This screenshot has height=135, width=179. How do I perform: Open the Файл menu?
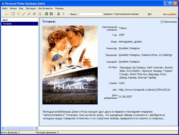click(5, 8)
